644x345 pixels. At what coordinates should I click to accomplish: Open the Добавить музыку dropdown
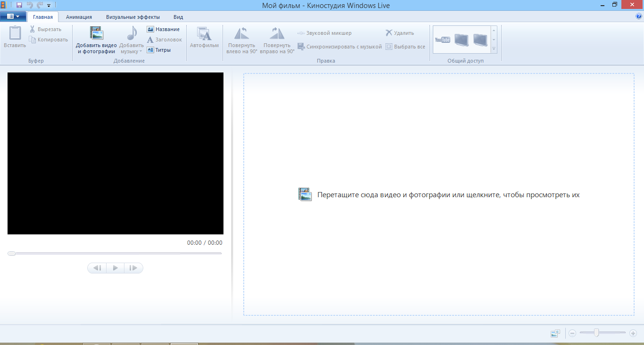click(131, 40)
